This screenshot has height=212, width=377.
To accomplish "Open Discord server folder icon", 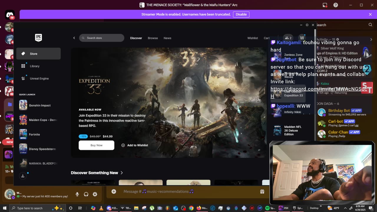I will coord(10,104).
